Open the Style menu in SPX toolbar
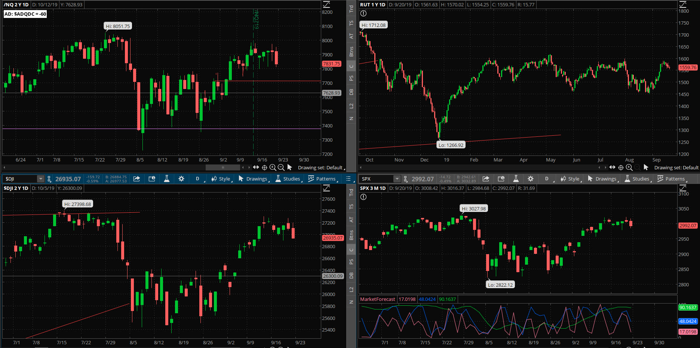Image resolution: width=700 pixels, height=348 pixels. (x=570, y=179)
